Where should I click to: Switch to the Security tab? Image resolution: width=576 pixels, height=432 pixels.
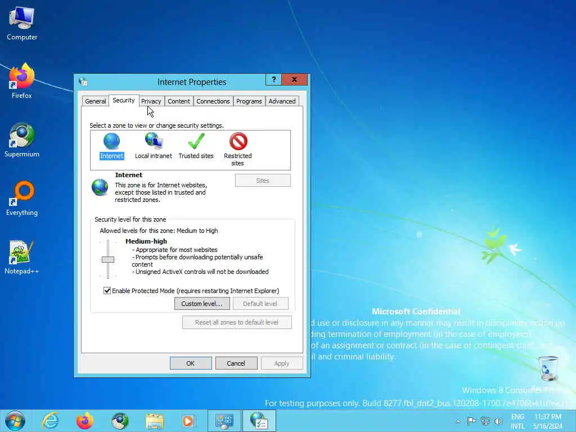[x=123, y=100]
